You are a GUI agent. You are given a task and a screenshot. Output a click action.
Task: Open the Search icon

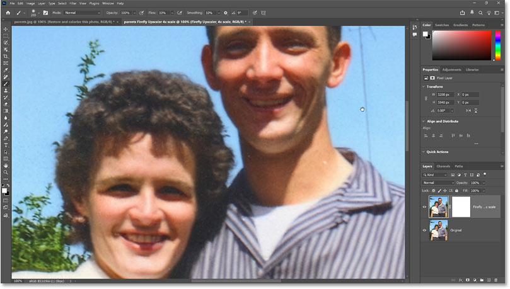[x=480, y=13]
